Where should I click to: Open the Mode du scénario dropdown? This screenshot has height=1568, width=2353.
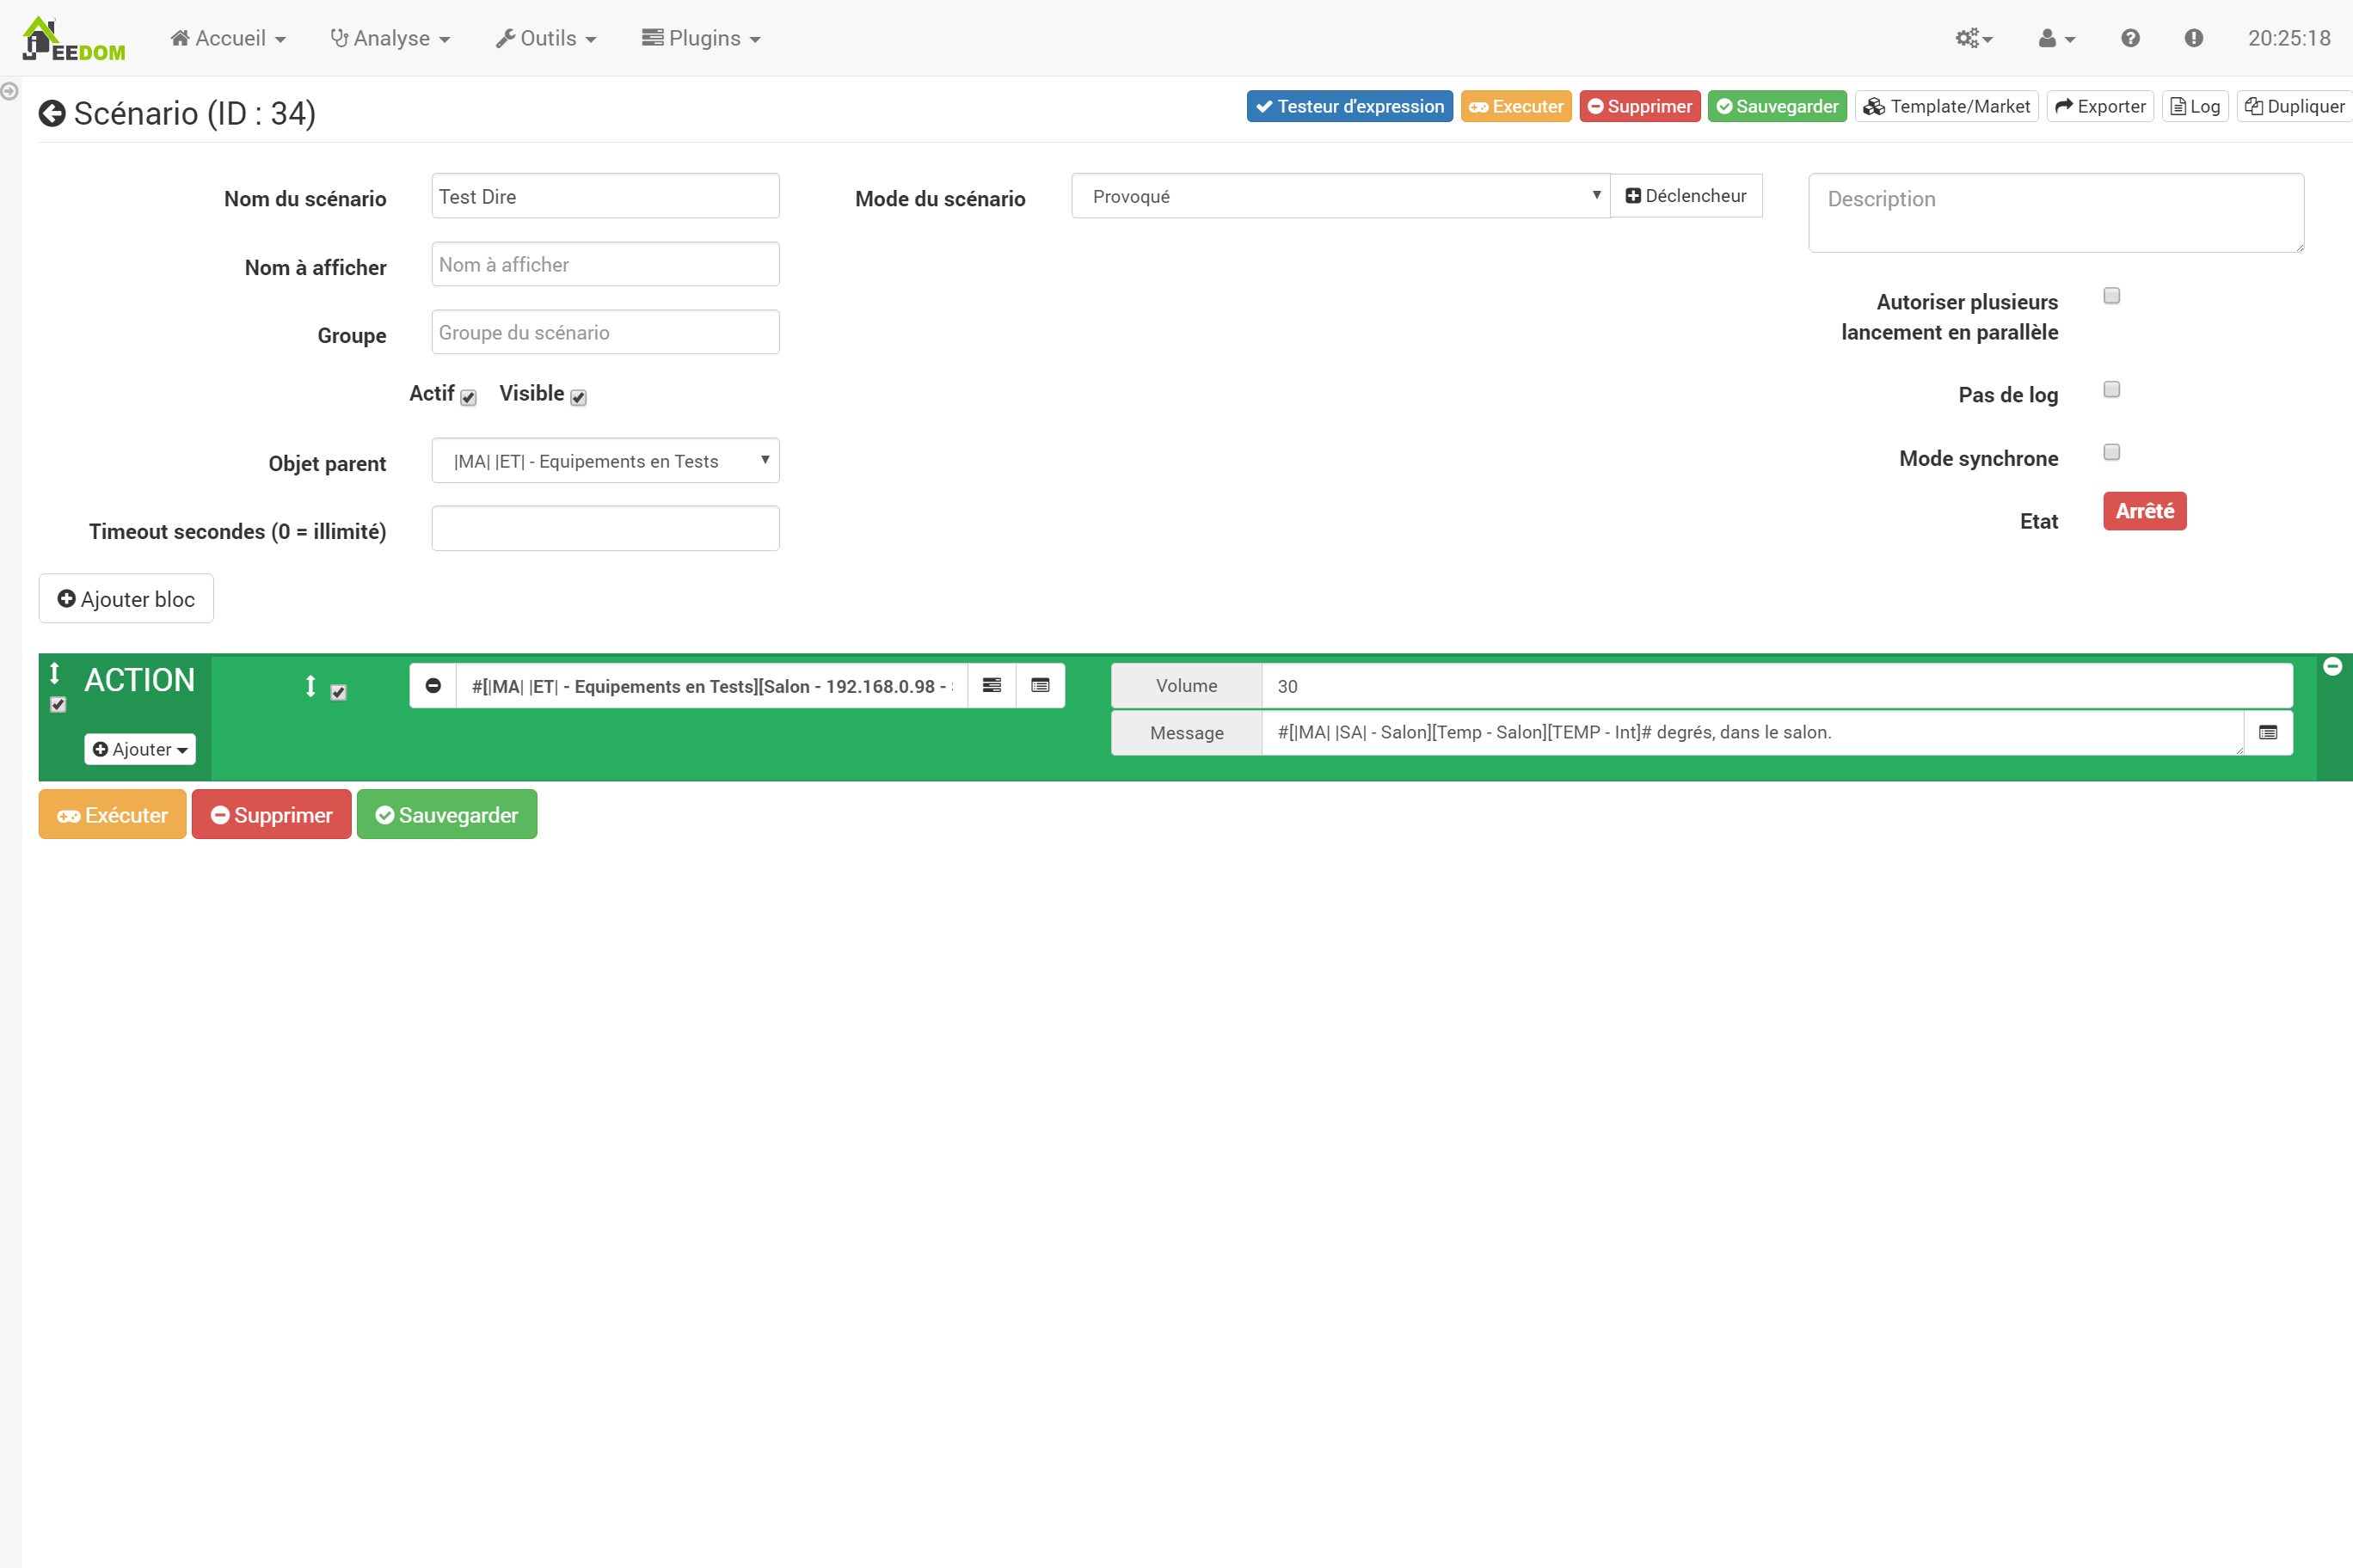tap(1341, 196)
